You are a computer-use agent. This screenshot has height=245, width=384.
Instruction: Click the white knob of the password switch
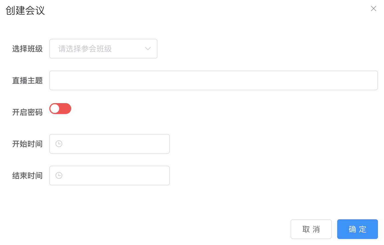[55, 109]
